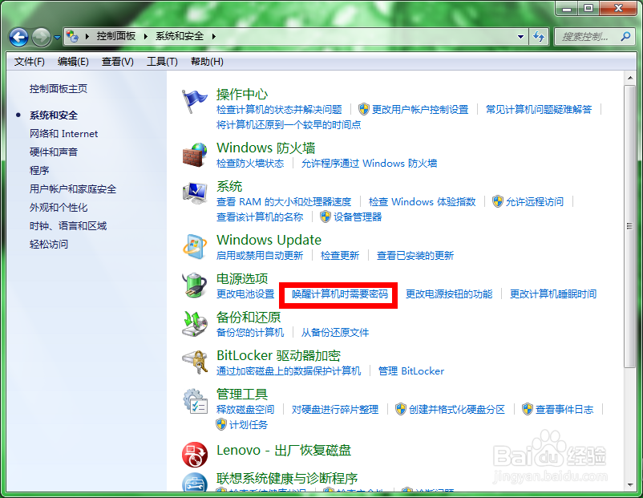Click the refresh button next to address bar
The image size is (643, 498).
point(539,37)
